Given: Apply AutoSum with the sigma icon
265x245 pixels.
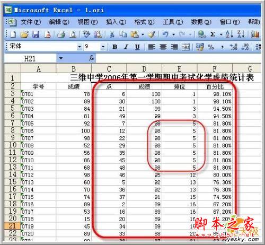Looking at the screenshot, I should coord(213,34).
